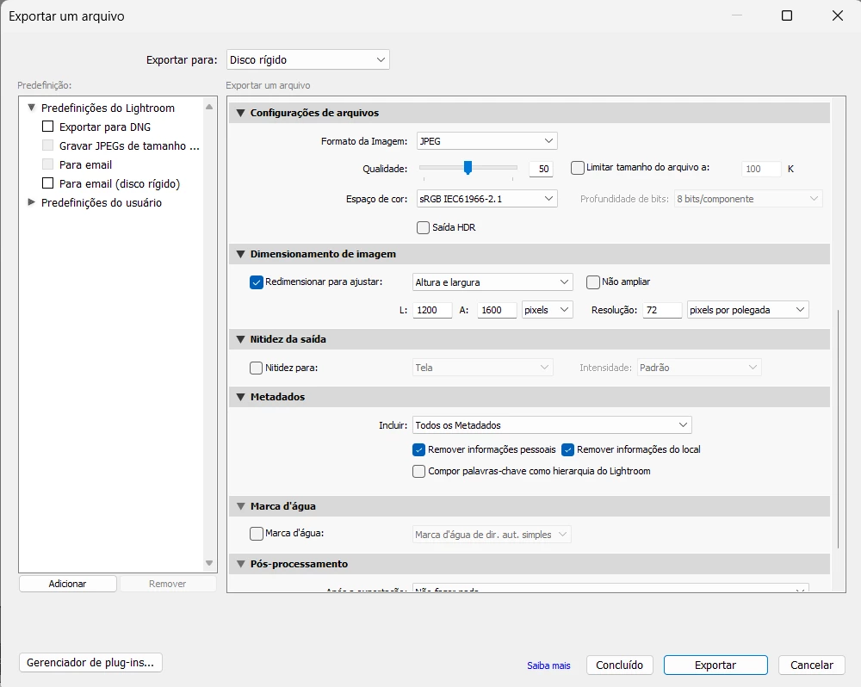Image resolution: width=861 pixels, height=687 pixels.
Task: Maximize the Exportar um arquivo window
Action: [x=787, y=15]
